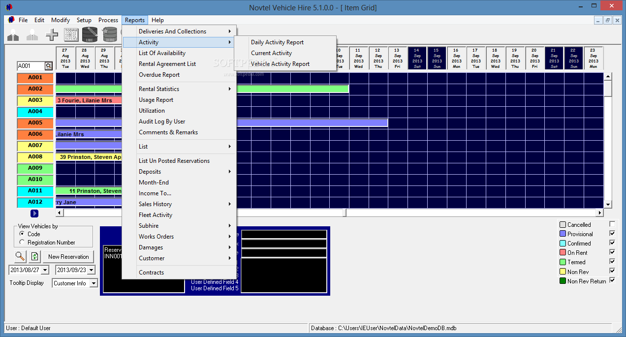This screenshot has height=337, width=626.
Task: Expand the Deposits submenu
Action: (x=179, y=172)
